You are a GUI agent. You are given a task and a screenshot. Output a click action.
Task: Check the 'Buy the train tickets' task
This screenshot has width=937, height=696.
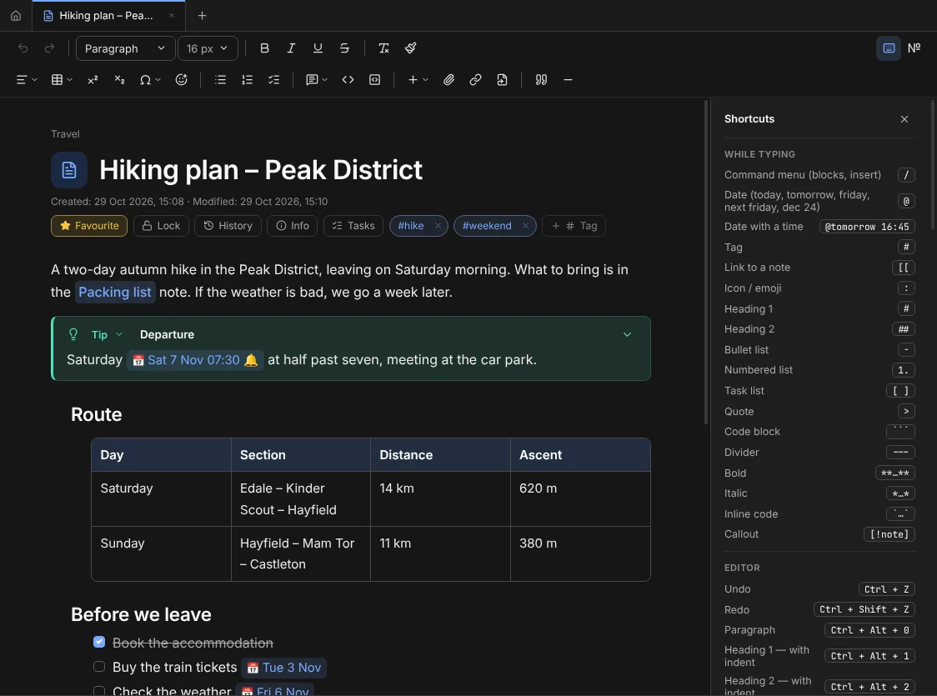(x=99, y=667)
